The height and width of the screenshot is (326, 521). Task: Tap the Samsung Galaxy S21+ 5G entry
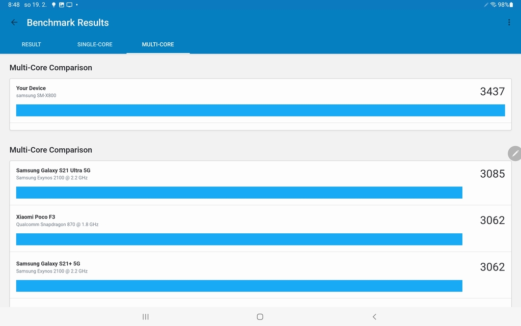(48, 264)
